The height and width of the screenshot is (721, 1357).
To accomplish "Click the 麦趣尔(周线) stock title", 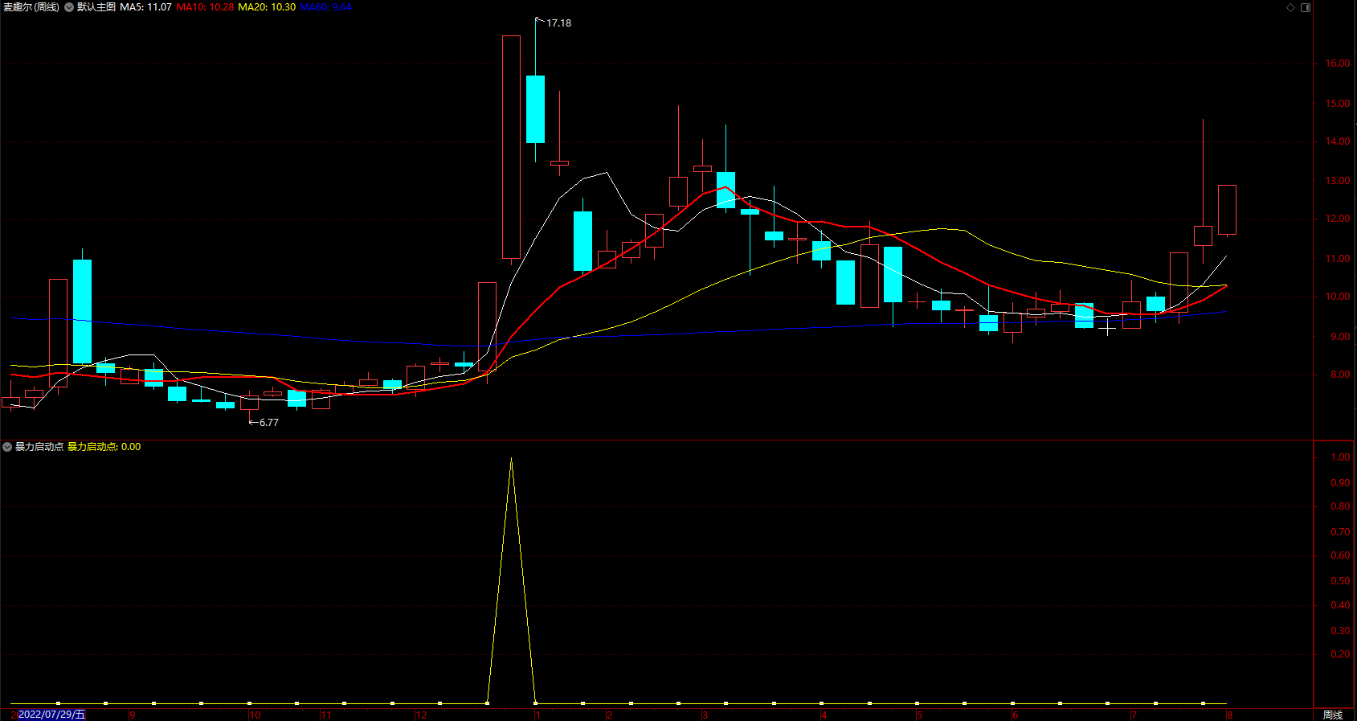I will [31, 7].
